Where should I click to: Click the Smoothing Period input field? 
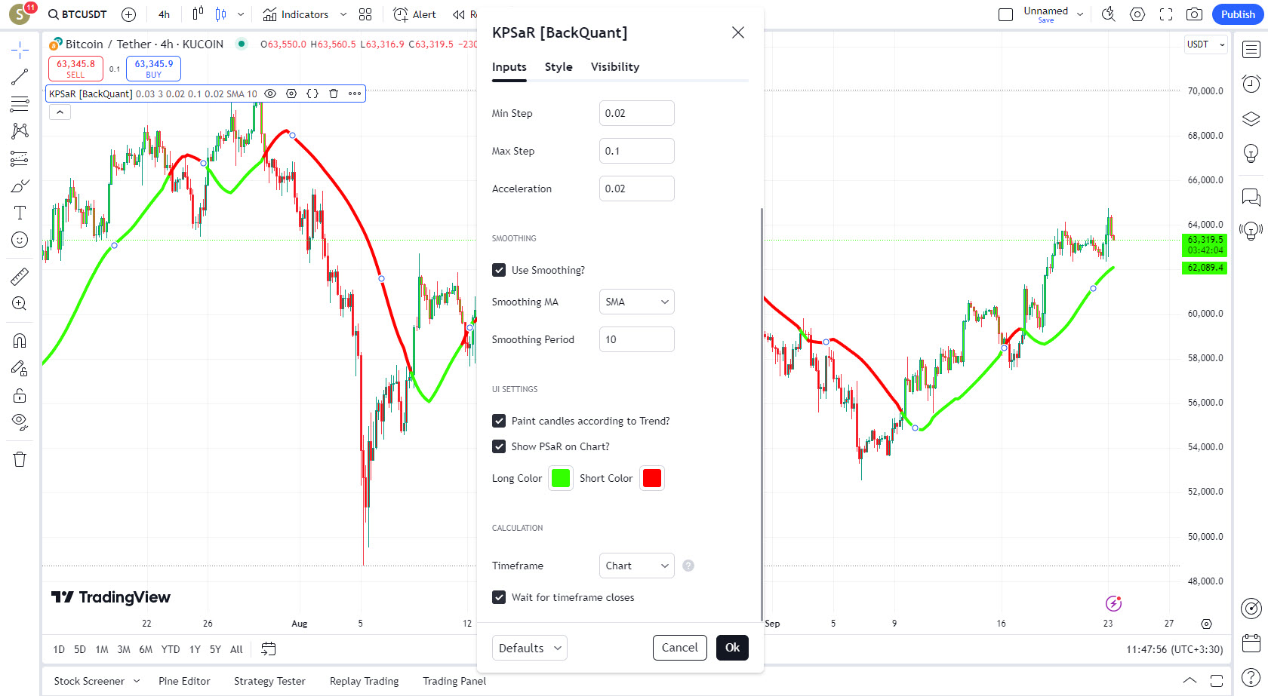click(x=636, y=339)
